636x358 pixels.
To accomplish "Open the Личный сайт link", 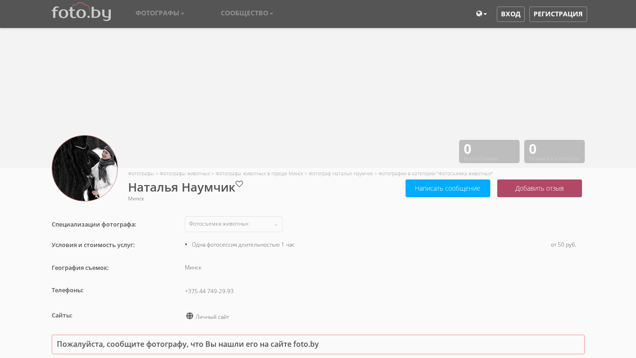I will coord(212,317).
